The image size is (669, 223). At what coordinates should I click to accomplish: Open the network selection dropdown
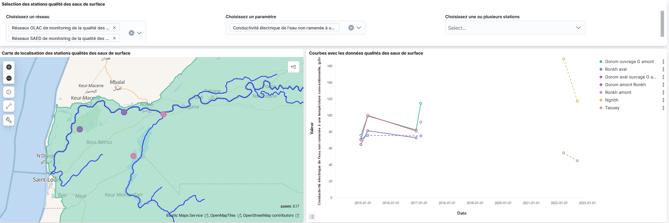[x=139, y=33]
